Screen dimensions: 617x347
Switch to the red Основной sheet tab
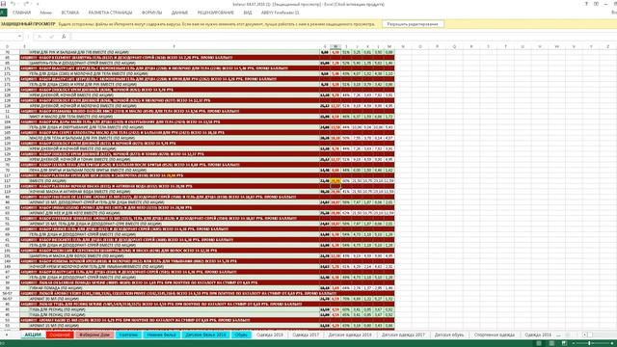(60, 334)
